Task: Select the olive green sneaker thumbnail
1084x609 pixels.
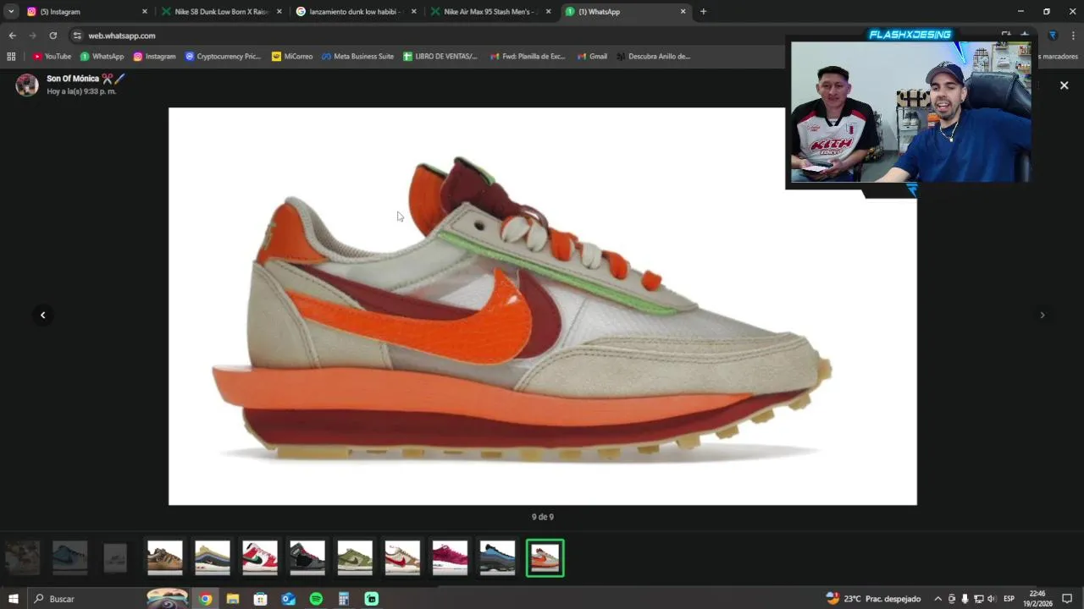Action: click(x=354, y=557)
